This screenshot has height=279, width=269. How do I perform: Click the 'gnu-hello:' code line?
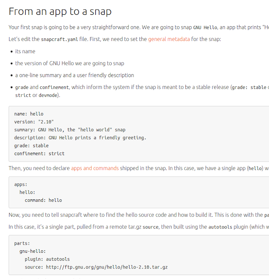(33, 251)
